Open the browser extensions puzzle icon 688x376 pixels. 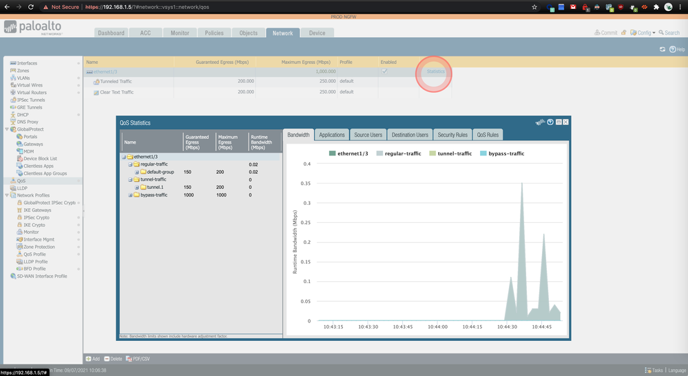pos(656,7)
